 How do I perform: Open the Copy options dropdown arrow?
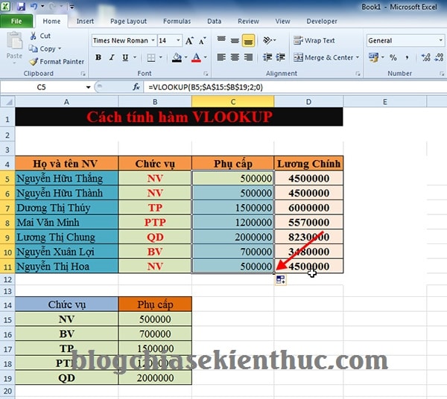coord(60,48)
